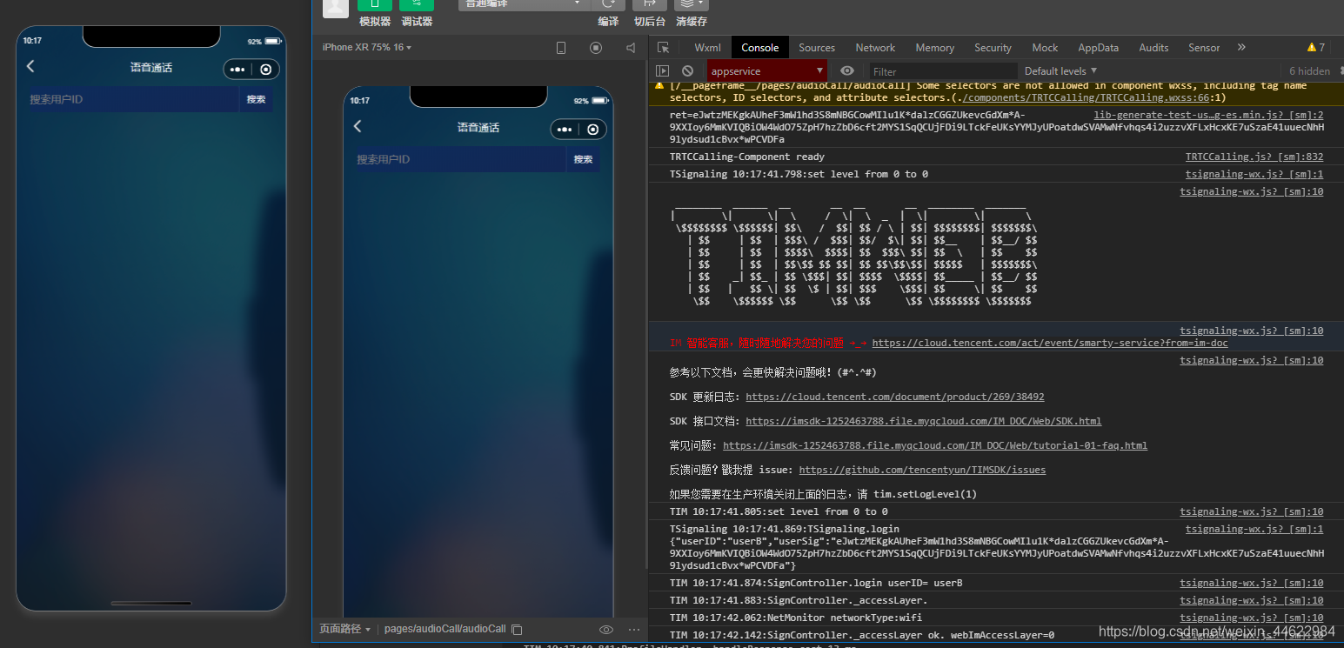Screen dimensions: 1344x648
Task: Open the smarty-service cloud.tencent.com link
Action: pyautogui.click(x=1050, y=343)
